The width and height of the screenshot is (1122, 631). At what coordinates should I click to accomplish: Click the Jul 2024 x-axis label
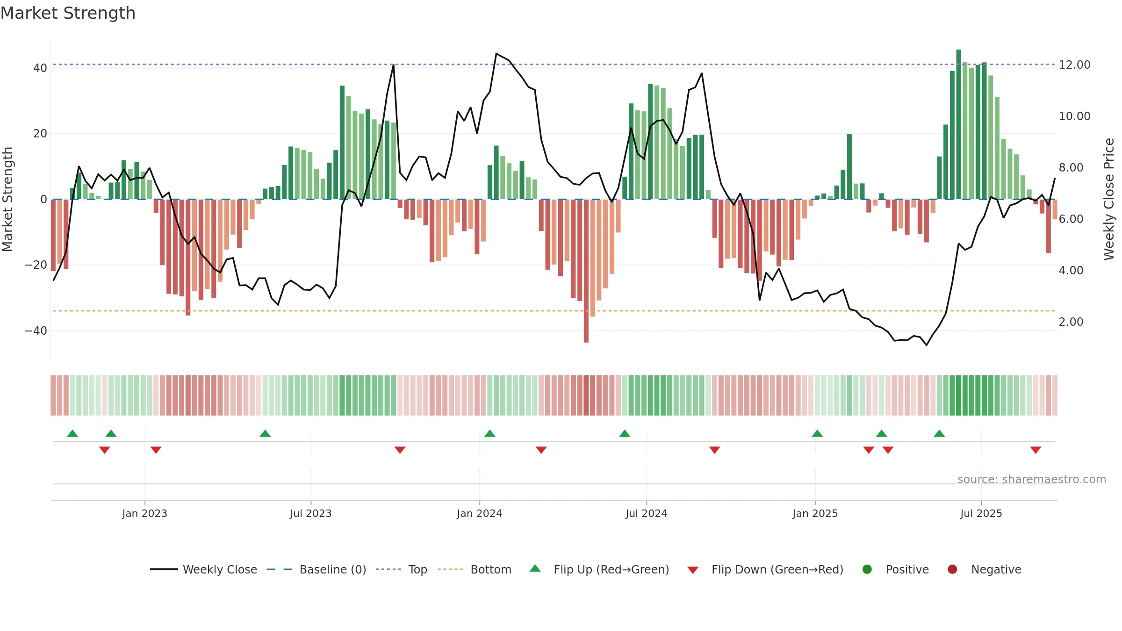tap(647, 514)
